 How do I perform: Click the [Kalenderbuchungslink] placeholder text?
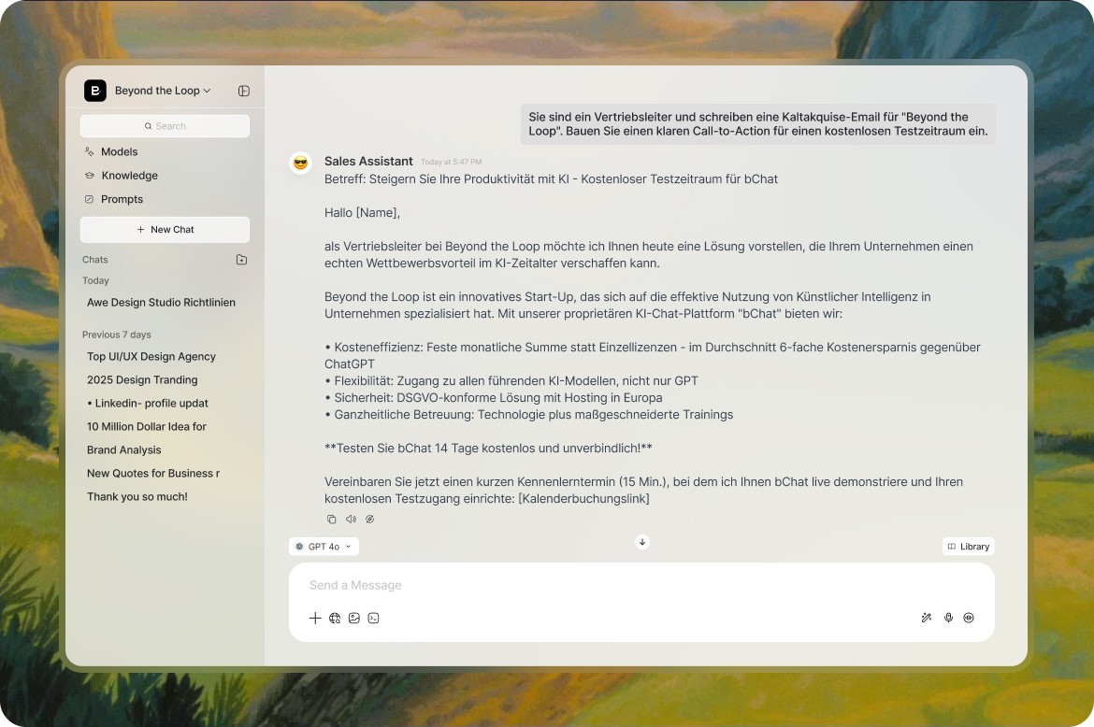583,498
